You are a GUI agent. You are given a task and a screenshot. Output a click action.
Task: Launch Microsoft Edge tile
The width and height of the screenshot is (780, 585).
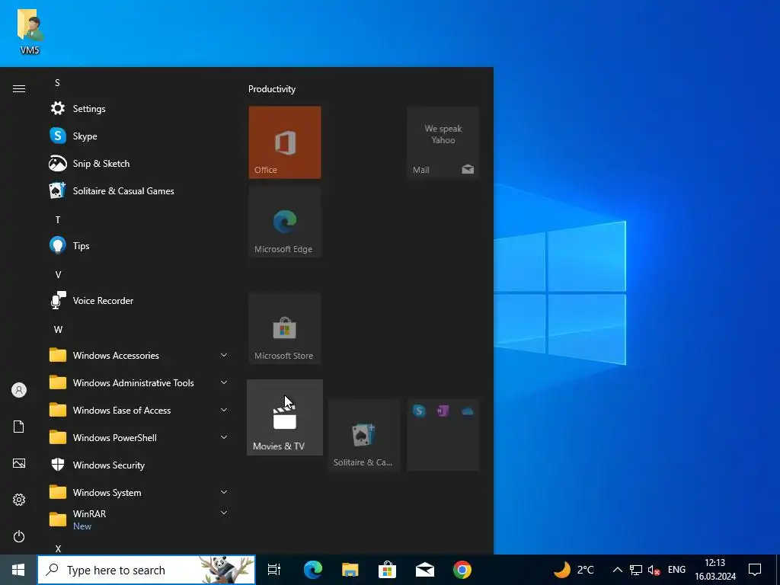pyautogui.click(x=285, y=222)
